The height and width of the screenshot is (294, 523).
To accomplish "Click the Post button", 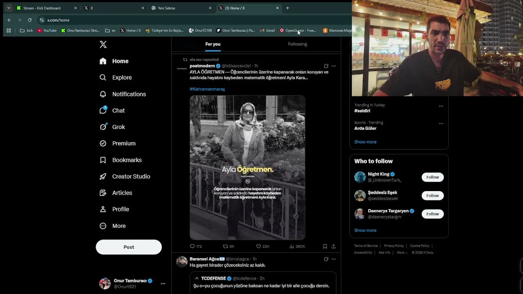I will pos(129,247).
